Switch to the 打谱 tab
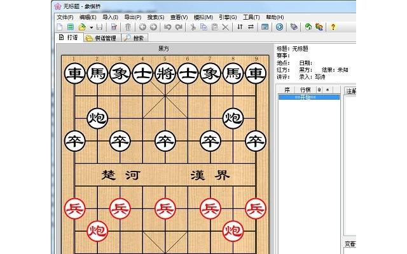407x254 pixels. click(69, 37)
